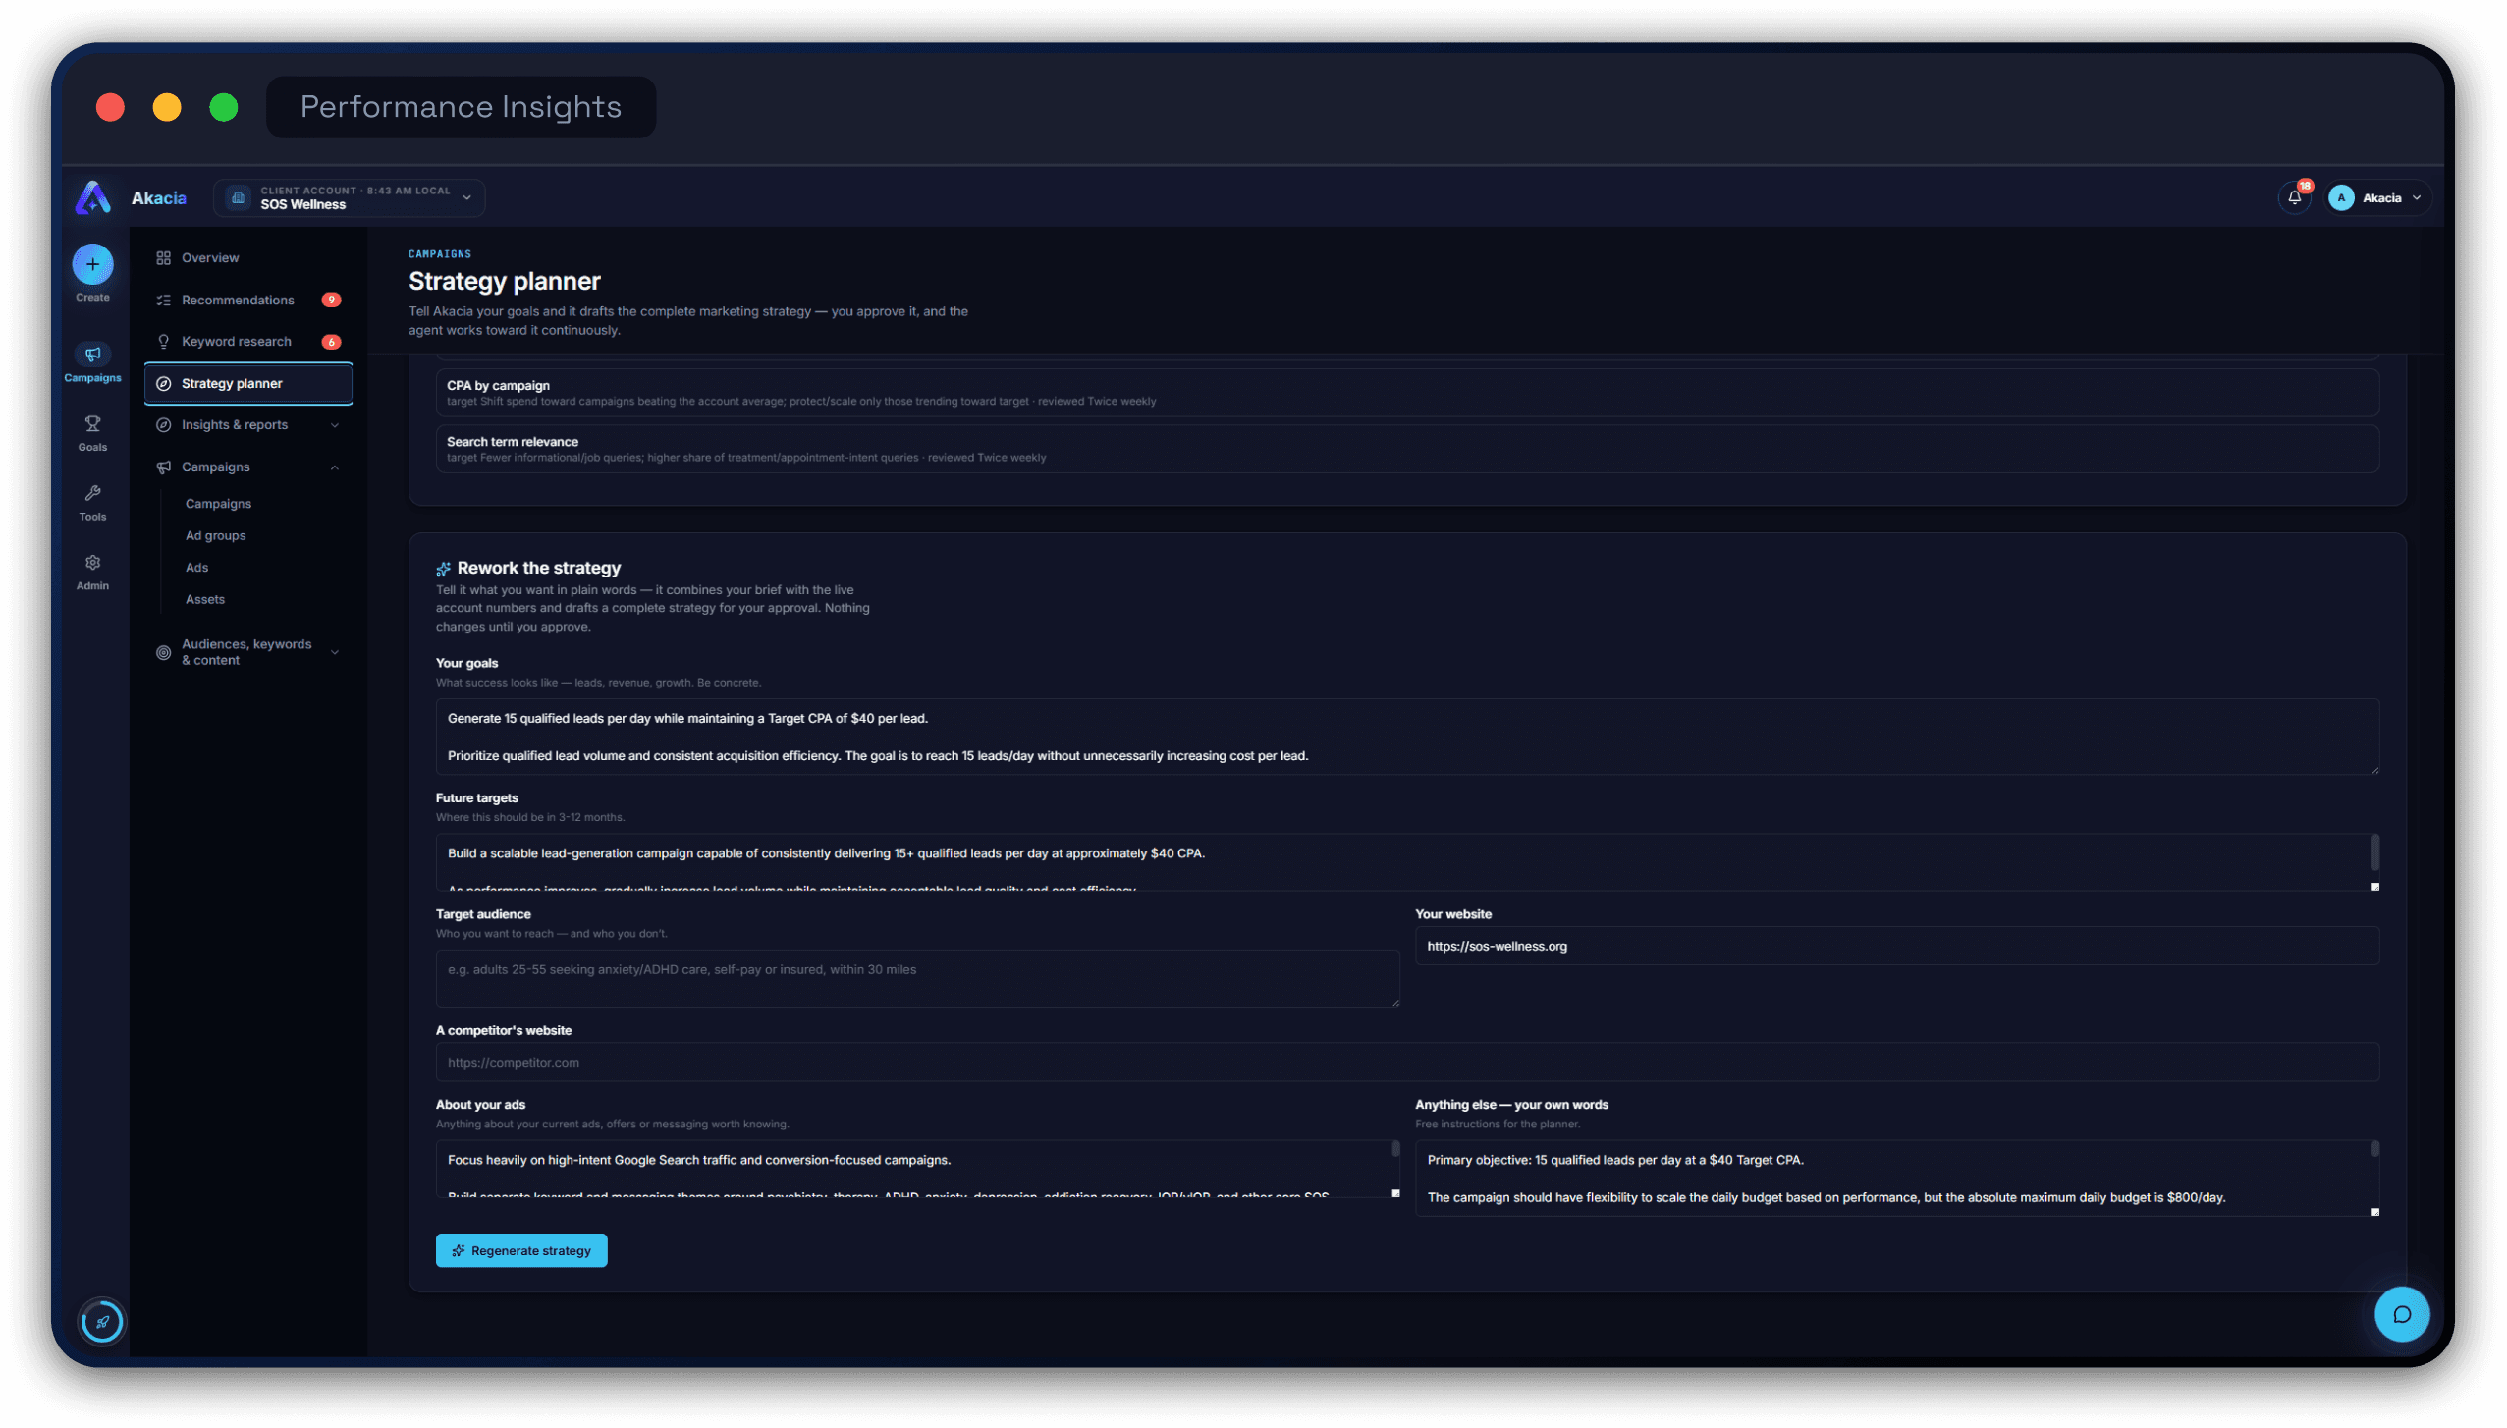This screenshot has width=2507, height=1428.
Task: Click the Recommendations list icon
Action: [163, 301]
